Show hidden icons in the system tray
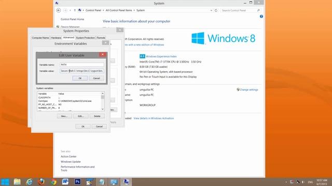 pyautogui.click(x=286, y=182)
